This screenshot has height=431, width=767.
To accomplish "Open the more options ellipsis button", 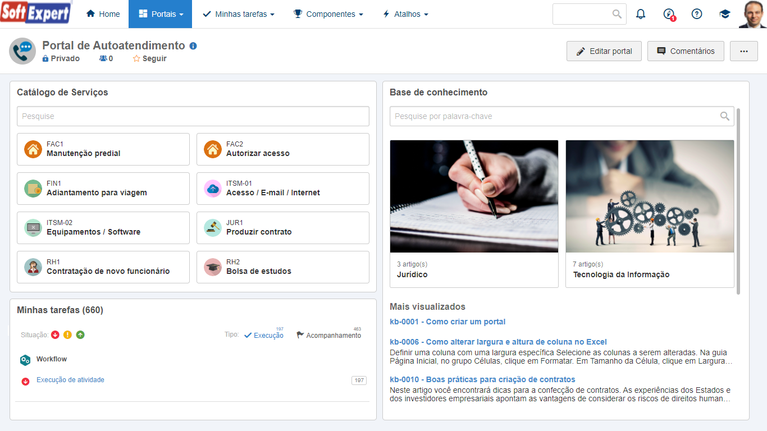I will click(744, 51).
